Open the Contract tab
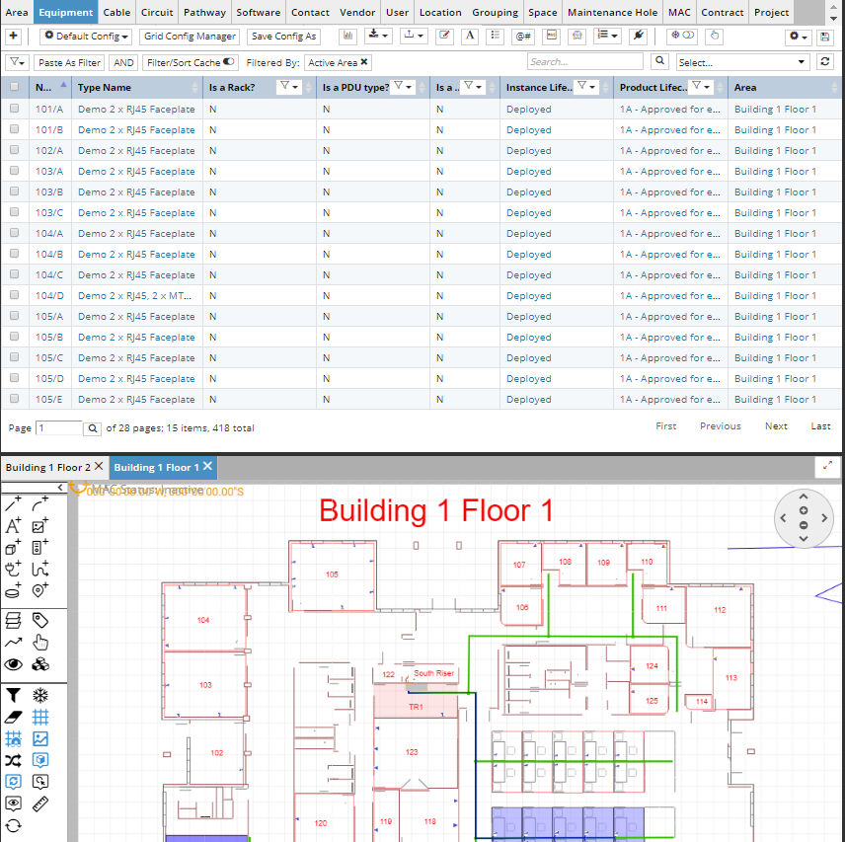This screenshot has width=845, height=842. [x=723, y=12]
